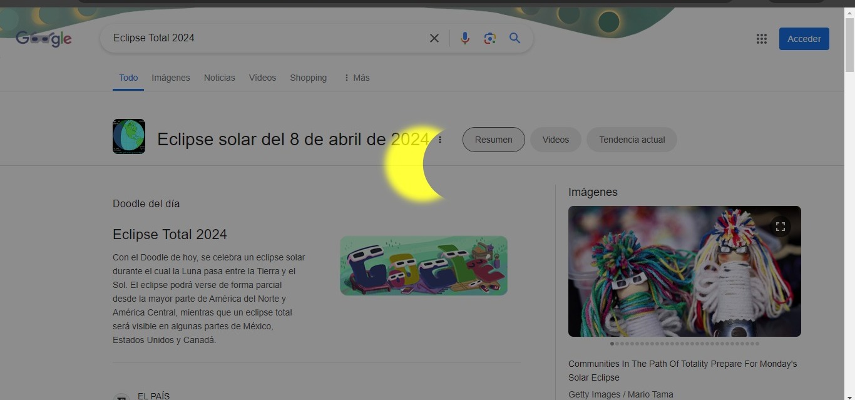
Task: Open the yarn dolls eclipse photo
Action: [x=684, y=271]
